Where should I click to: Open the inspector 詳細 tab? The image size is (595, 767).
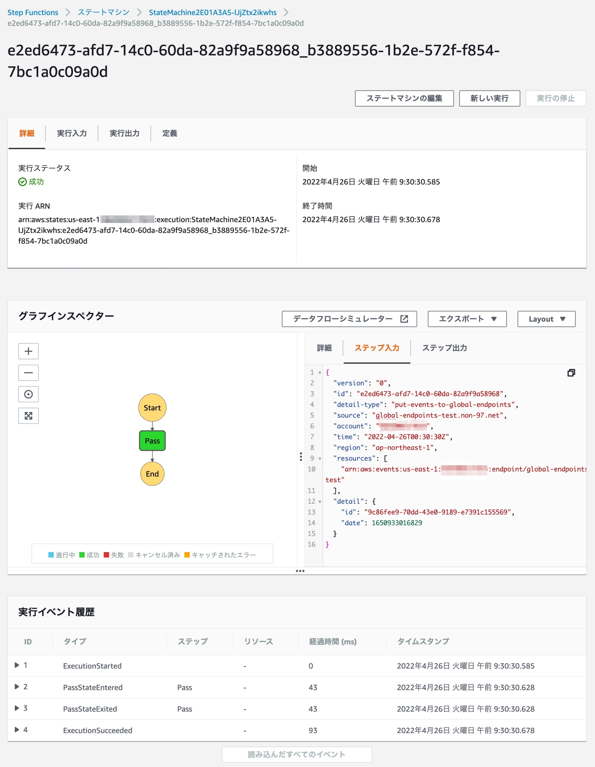324,348
